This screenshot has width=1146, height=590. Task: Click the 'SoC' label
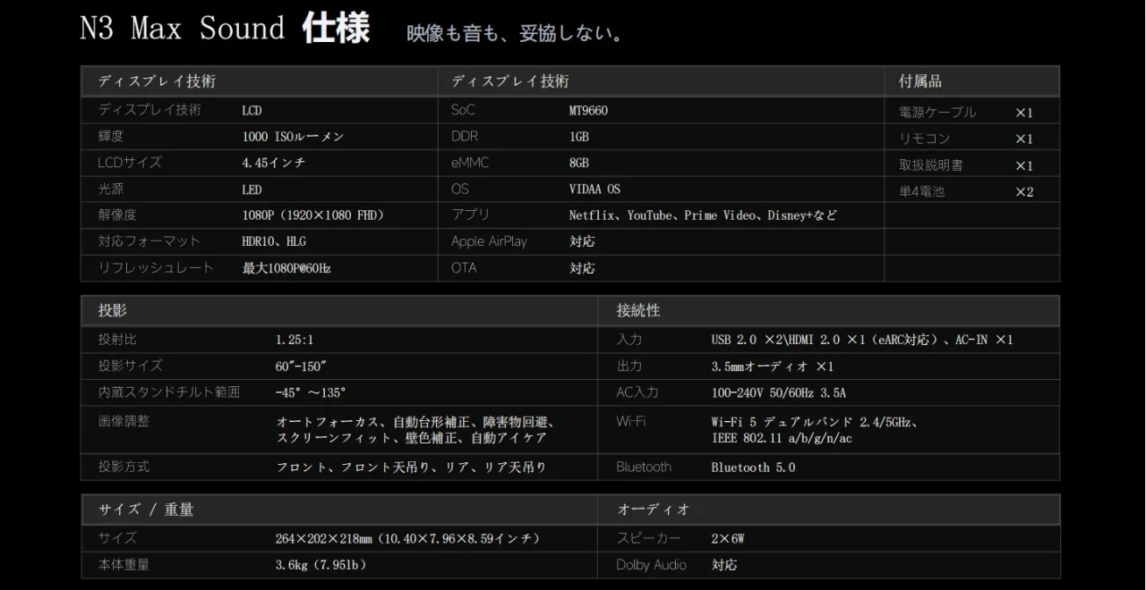[x=463, y=110]
